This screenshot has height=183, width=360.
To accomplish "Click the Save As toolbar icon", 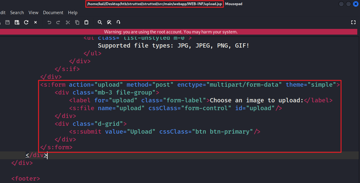I will [x=17, y=22].
